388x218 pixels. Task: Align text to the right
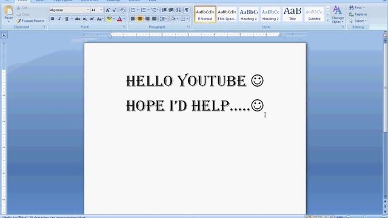[x=147, y=19]
